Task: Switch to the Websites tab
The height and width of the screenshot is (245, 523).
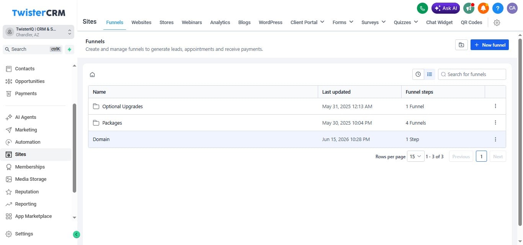Action: (141, 23)
